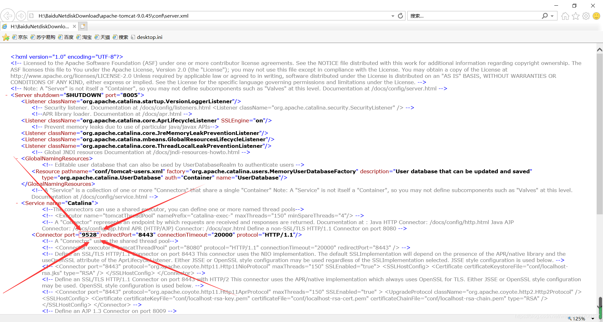Click the smiley feedback icon
This screenshot has width=603, height=322.
(596, 16)
